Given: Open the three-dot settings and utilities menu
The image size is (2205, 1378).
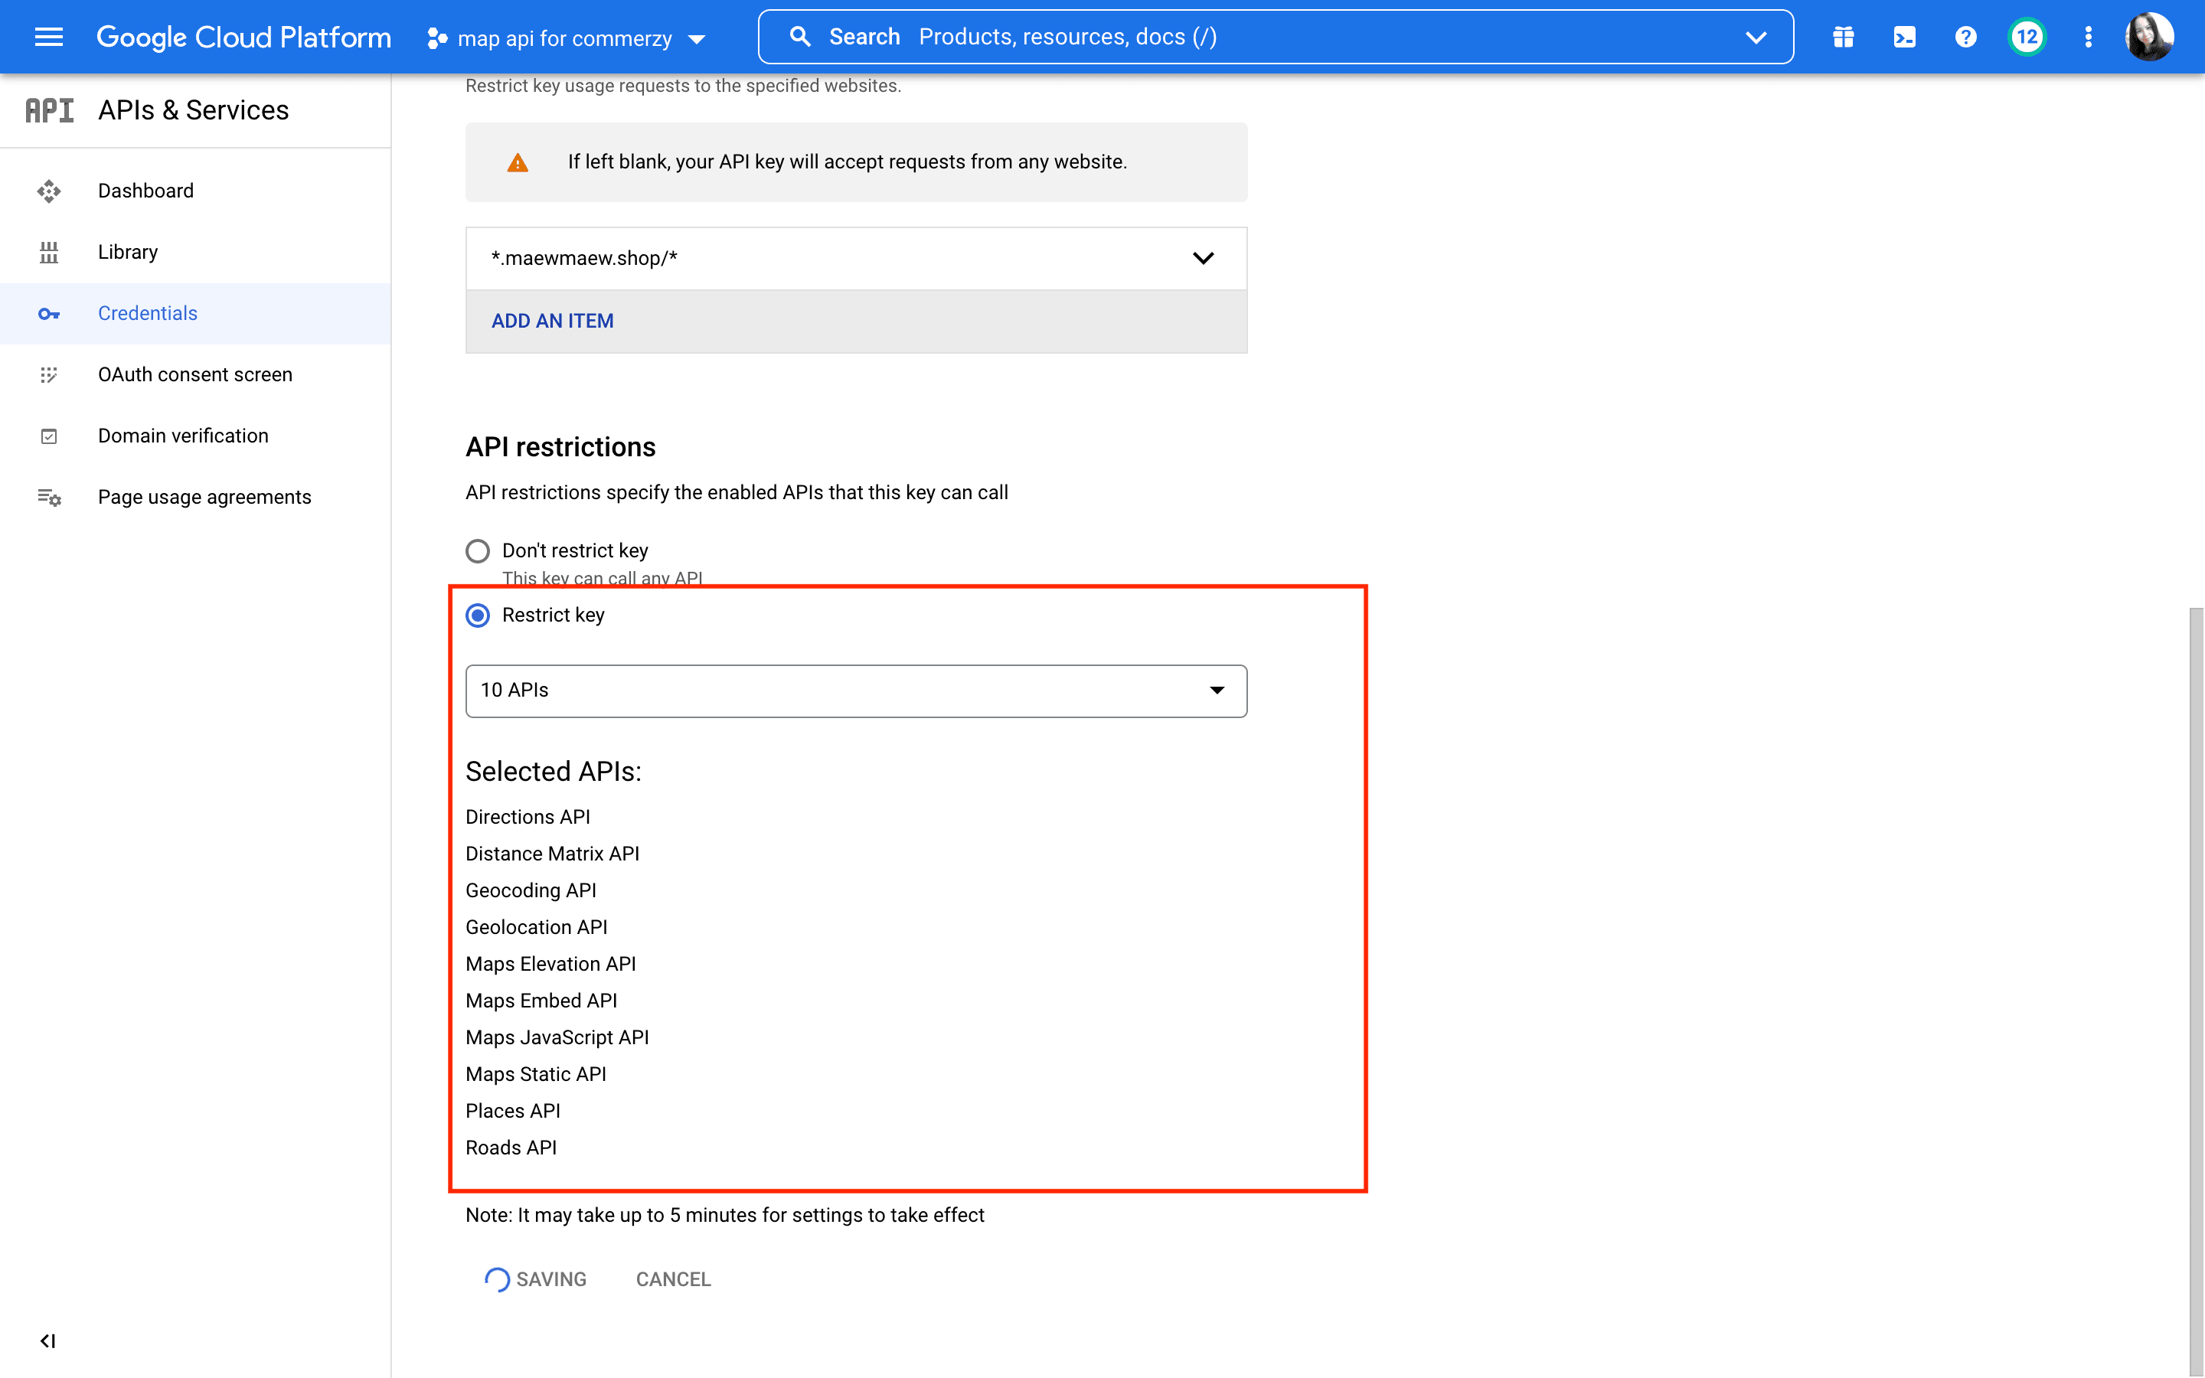Looking at the screenshot, I should 2087,37.
